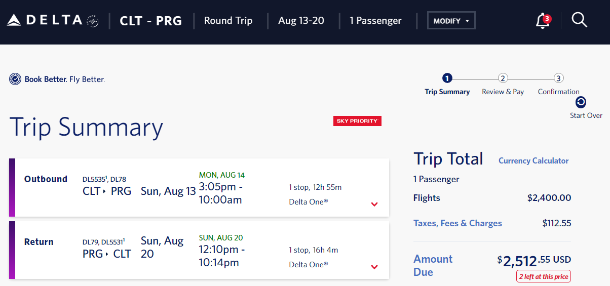This screenshot has height=286, width=610.
Task: Click the Outbound flight card
Action: tap(199, 187)
